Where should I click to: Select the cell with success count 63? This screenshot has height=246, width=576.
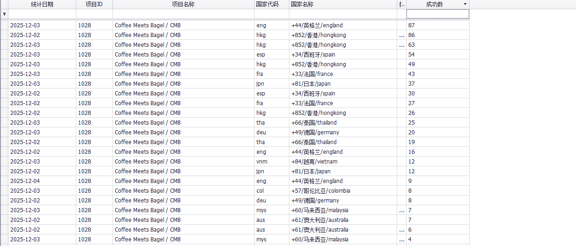coord(438,45)
